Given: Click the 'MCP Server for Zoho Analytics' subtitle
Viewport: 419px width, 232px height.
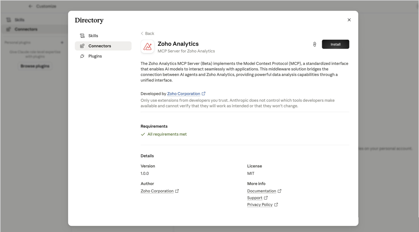Looking at the screenshot, I should pyautogui.click(x=186, y=51).
